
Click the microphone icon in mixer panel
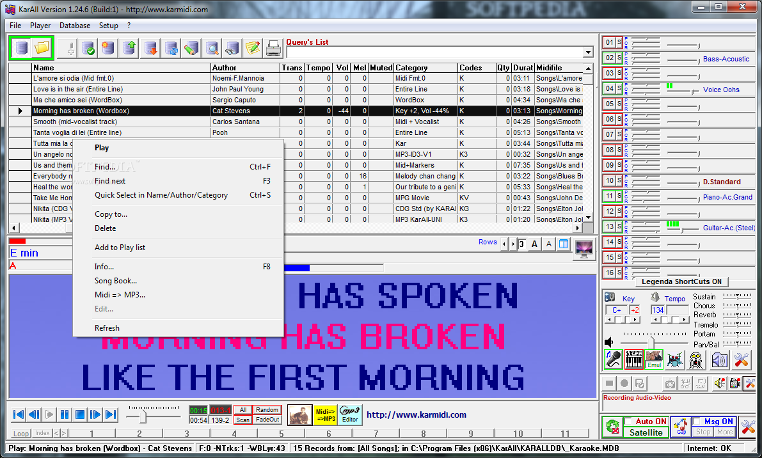pyautogui.click(x=614, y=359)
